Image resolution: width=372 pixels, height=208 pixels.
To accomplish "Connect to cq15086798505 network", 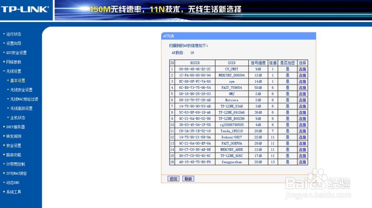I will pyautogui.click(x=302, y=125).
